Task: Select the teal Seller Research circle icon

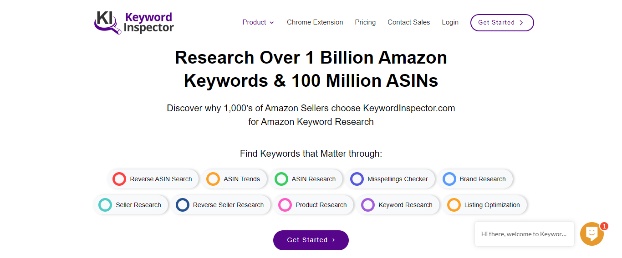Action: click(x=105, y=205)
